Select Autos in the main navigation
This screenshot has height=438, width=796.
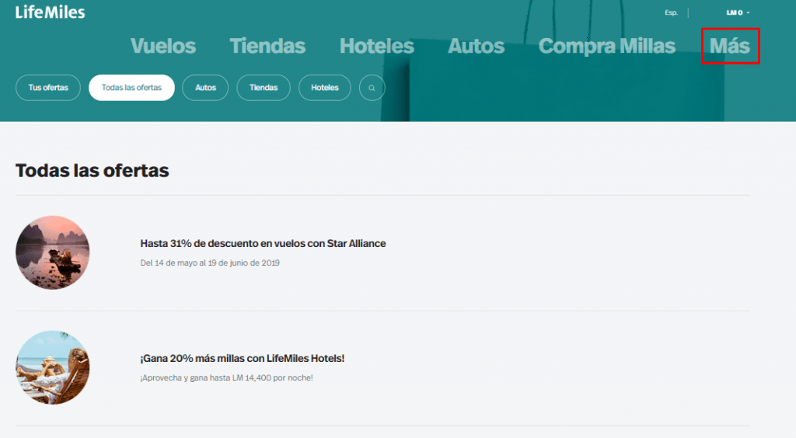coord(477,46)
